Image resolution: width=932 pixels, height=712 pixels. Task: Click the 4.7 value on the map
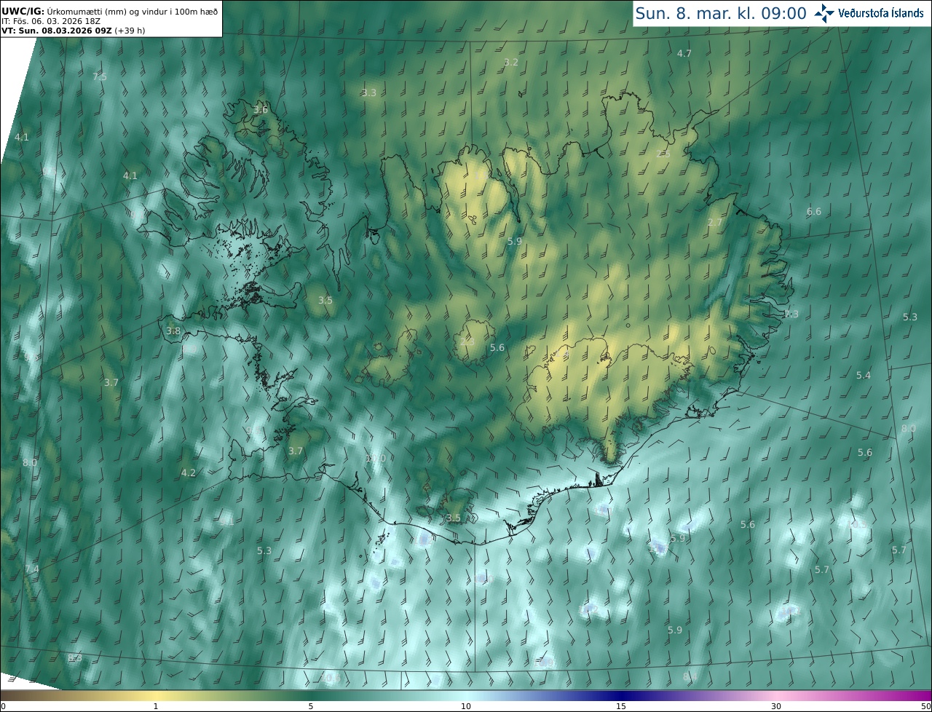684,53
